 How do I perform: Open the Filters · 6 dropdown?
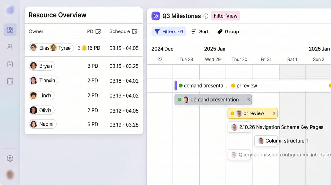pyautogui.click(x=169, y=31)
